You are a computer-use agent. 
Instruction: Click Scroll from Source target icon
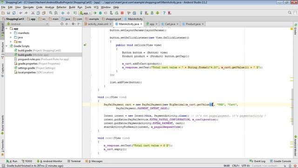click(62, 24)
